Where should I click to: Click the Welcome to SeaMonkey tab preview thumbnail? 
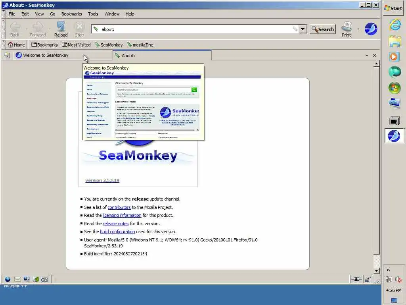[143, 102]
